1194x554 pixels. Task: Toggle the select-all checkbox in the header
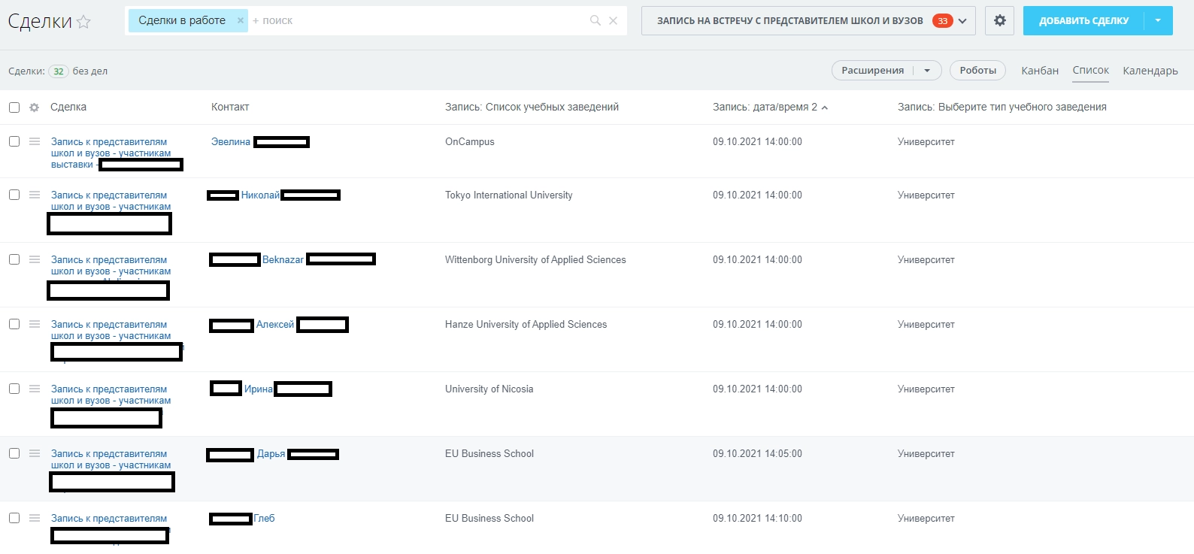pyautogui.click(x=14, y=107)
